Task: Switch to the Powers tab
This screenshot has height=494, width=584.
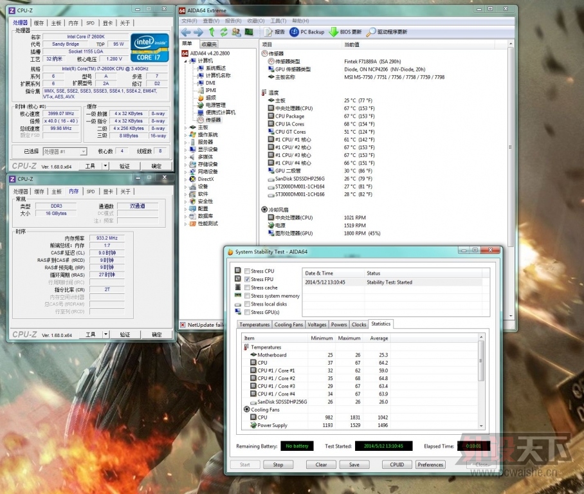Action: pos(339,324)
